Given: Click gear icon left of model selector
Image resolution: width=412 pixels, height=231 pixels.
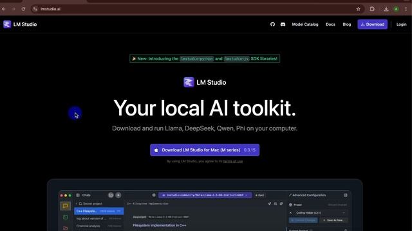Looking at the screenshot, I should point(154,195).
